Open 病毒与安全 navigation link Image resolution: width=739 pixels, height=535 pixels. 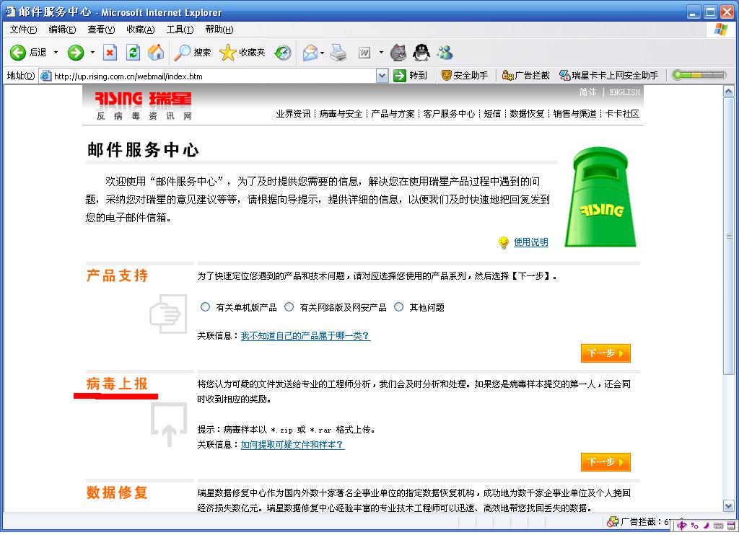[x=341, y=113]
